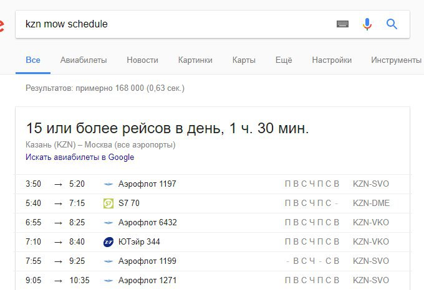Click the S7 logo beside flight 70
The image size is (424, 290).
(108, 203)
